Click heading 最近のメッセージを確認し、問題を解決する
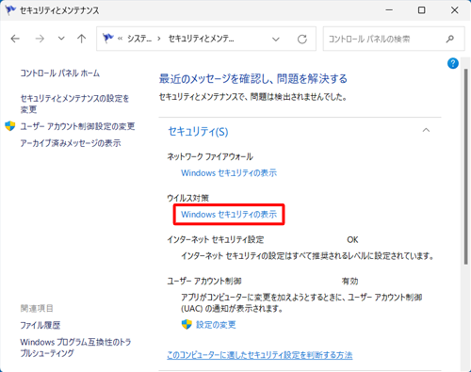Viewport: 471px width, 372px height. pyautogui.click(x=253, y=78)
